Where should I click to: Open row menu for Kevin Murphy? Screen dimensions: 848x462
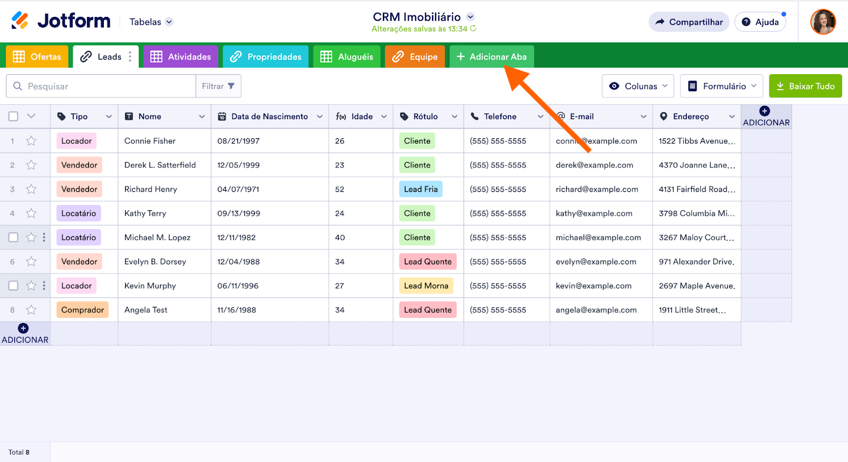[44, 286]
